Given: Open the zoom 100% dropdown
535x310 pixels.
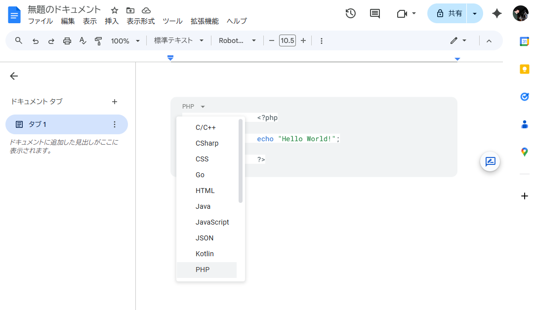Looking at the screenshot, I should click(125, 41).
